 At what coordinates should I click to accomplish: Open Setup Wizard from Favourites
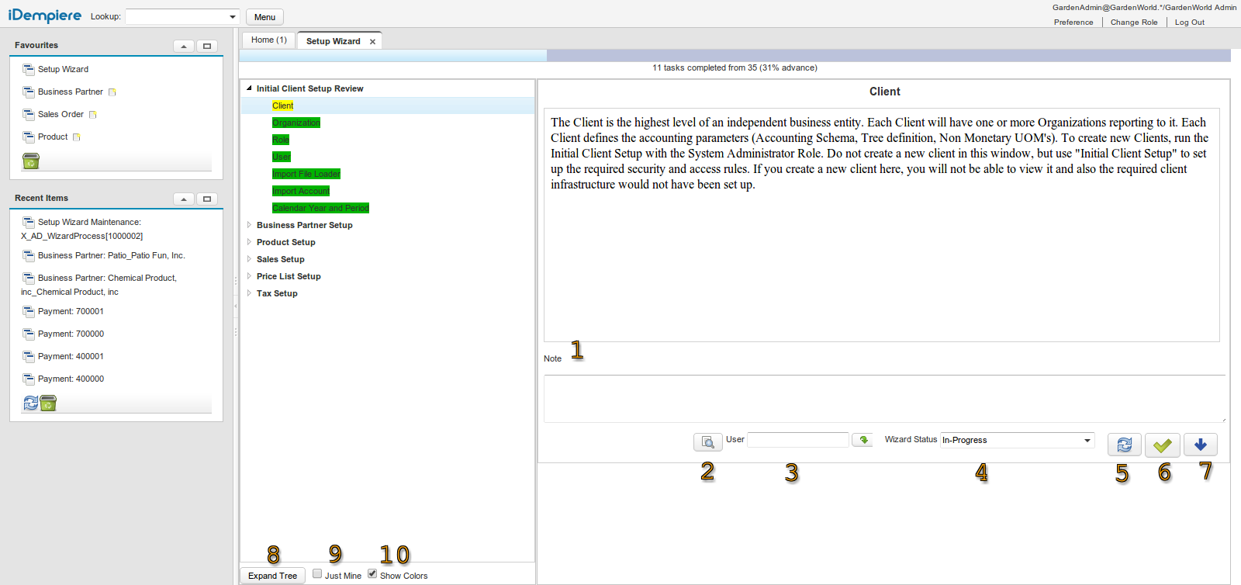pyautogui.click(x=63, y=70)
